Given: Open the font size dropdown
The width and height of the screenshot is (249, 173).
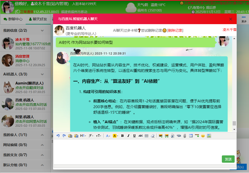Looking at the screenshot, I should click(x=98, y=136).
